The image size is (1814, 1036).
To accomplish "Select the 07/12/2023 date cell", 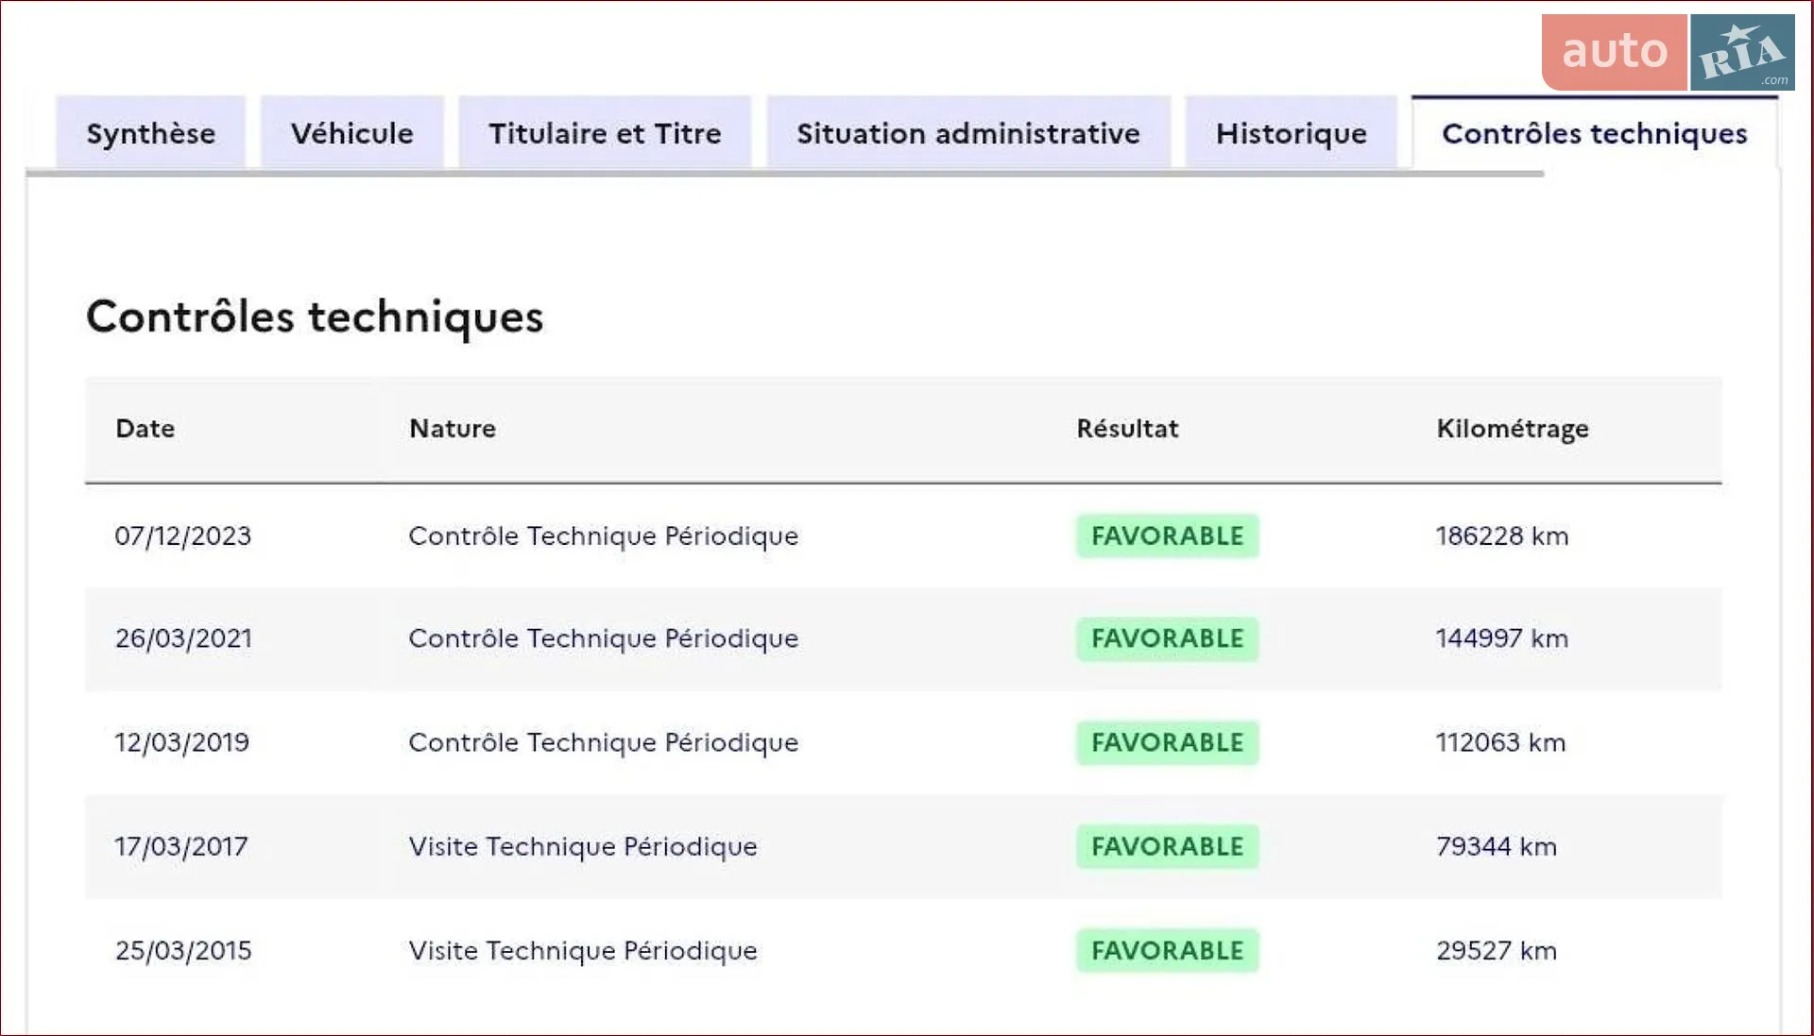I will (183, 536).
